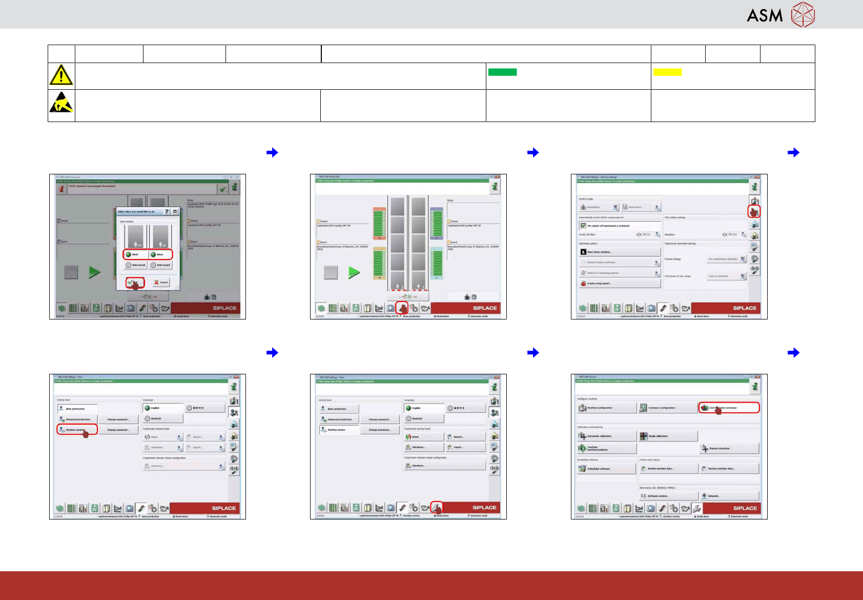Click Shut down machine in Machine settings
This screenshot has width=863, height=600.
(x=620, y=252)
